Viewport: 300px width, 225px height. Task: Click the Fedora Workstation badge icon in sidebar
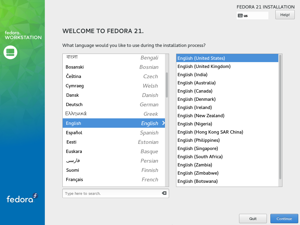[x=11, y=52]
